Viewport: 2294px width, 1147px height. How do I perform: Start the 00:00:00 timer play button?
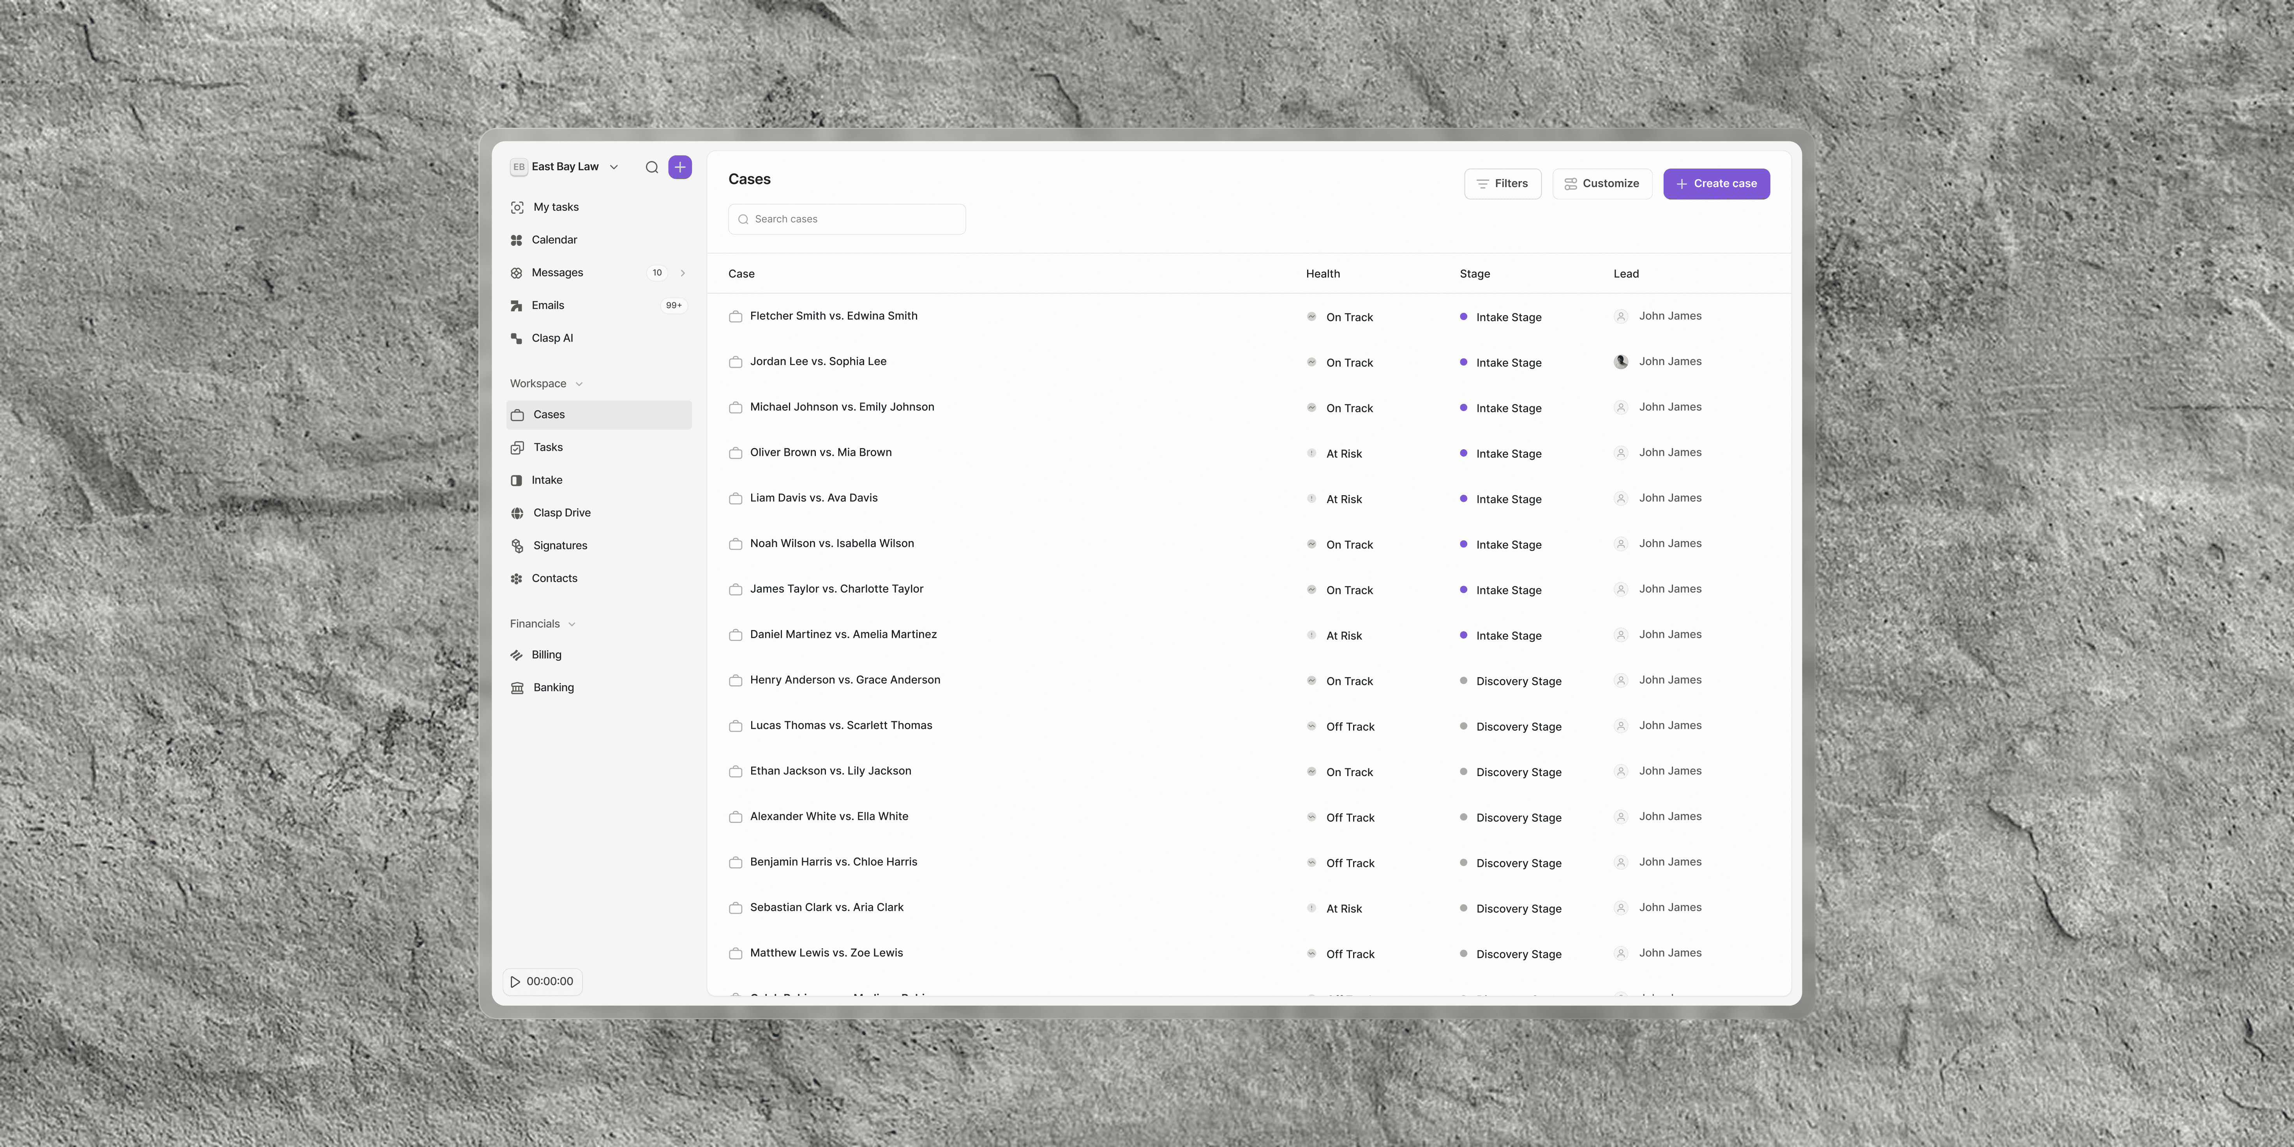pyautogui.click(x=515, y=981)
